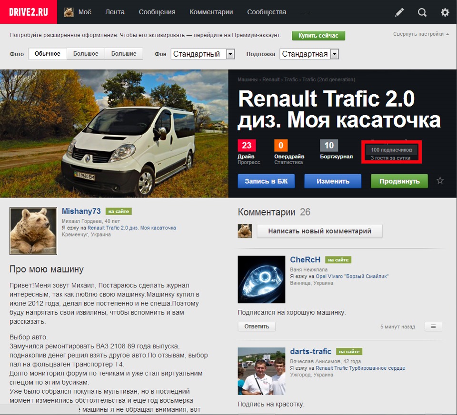Screen dimensions: 457x415
Task: Click the Mishany73 bear avatar
Action: coord(33,231)
